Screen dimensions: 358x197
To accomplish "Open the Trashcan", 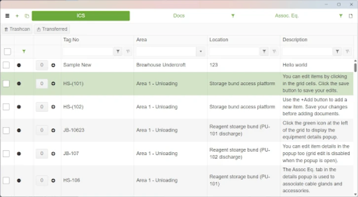I will click(x=17, y=29).
